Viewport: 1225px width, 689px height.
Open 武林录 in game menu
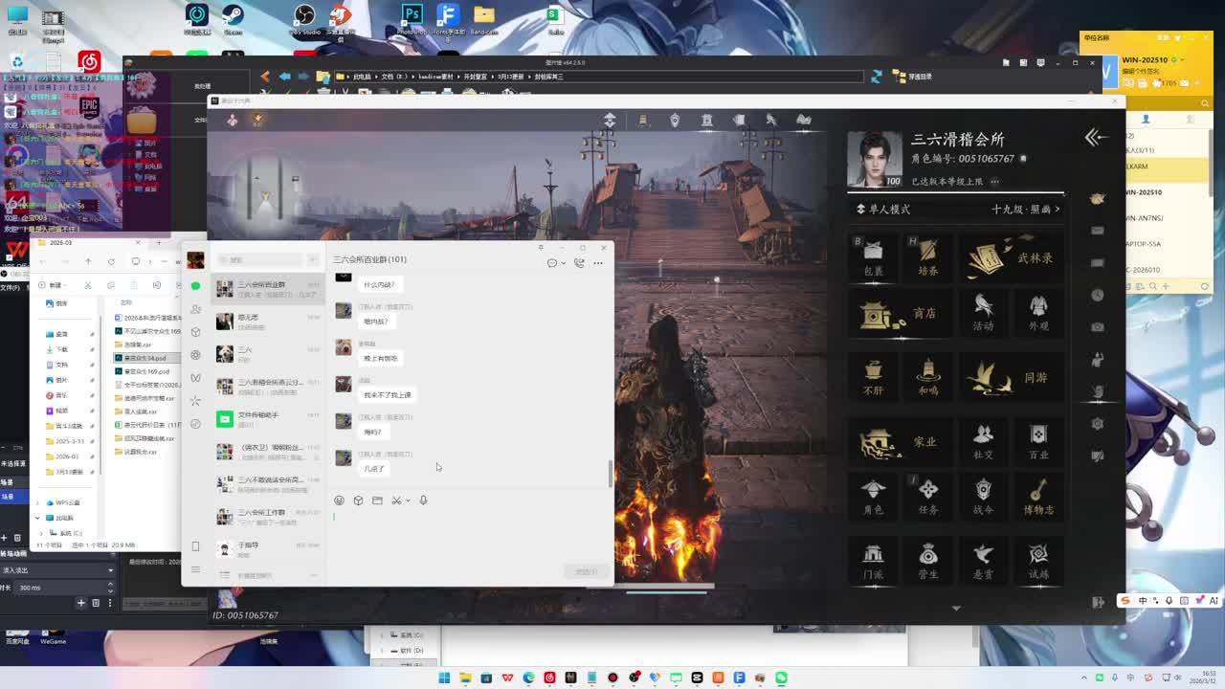click(x=1012, y=257)
